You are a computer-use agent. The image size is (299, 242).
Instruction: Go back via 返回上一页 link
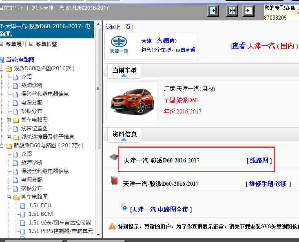pyautogui.click(x=118, y=27)
